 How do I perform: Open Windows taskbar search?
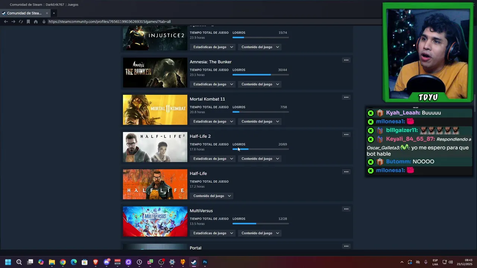pyautogui.click(x=19, y=262)
